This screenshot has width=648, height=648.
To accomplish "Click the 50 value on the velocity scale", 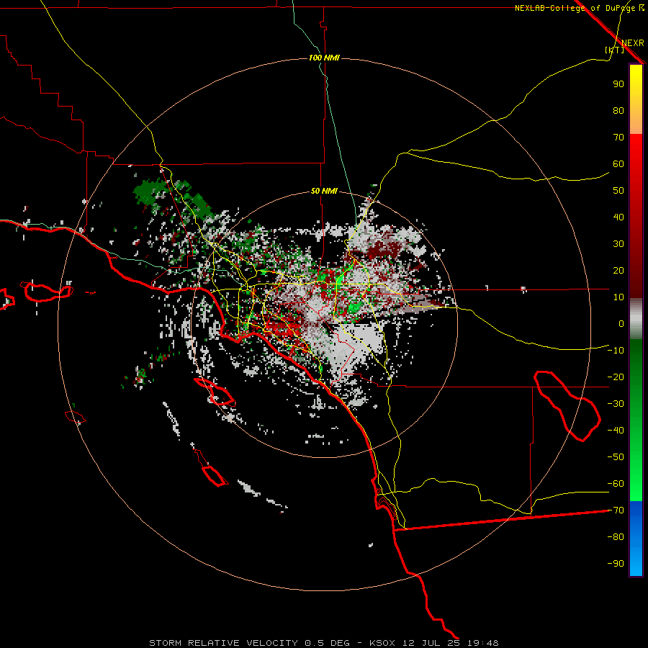I will click(x=618, y=191).
